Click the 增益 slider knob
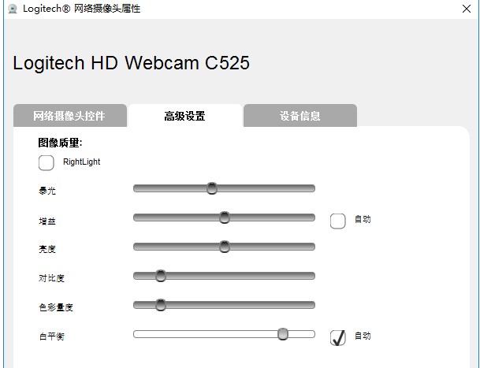Image resolution: width=480 pixels, height=368 pixels. [224, 217]
